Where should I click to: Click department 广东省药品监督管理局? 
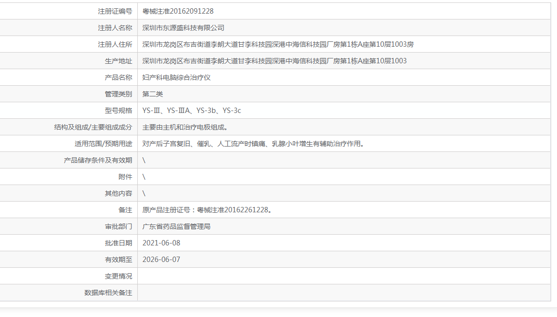pos(177,227)
